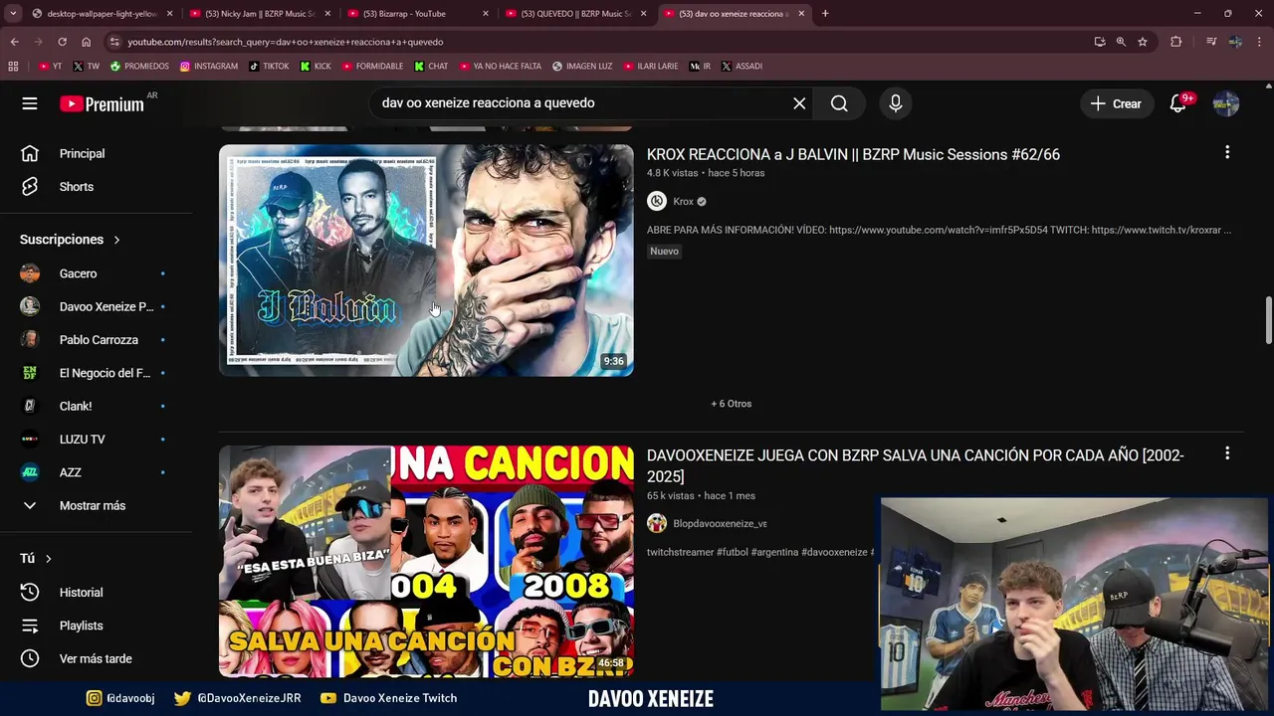Open Historial in the sidebar

coord(81,592)
